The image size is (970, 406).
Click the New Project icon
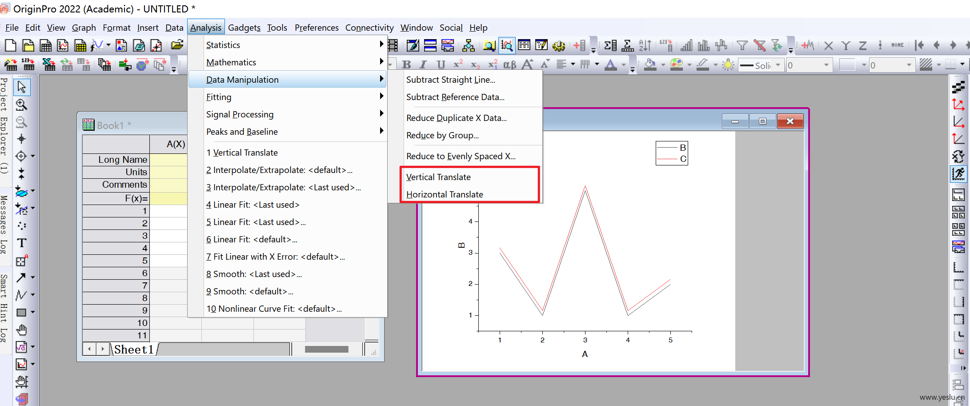pyautogui.click(x=11, y=45)
